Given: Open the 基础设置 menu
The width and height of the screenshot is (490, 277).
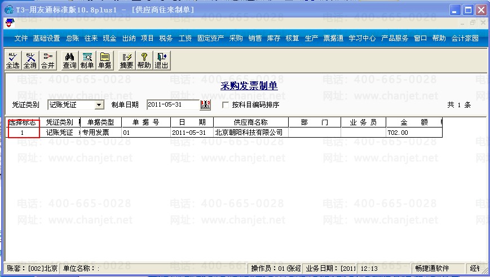Looking at the screenshot, I should click(47, 38).
